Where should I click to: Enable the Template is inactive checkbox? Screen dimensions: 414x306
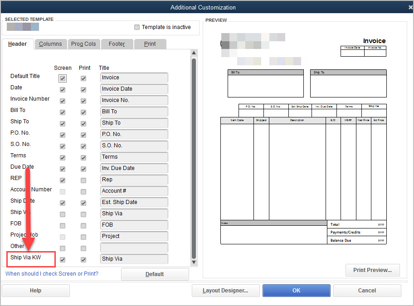point(136,27)
